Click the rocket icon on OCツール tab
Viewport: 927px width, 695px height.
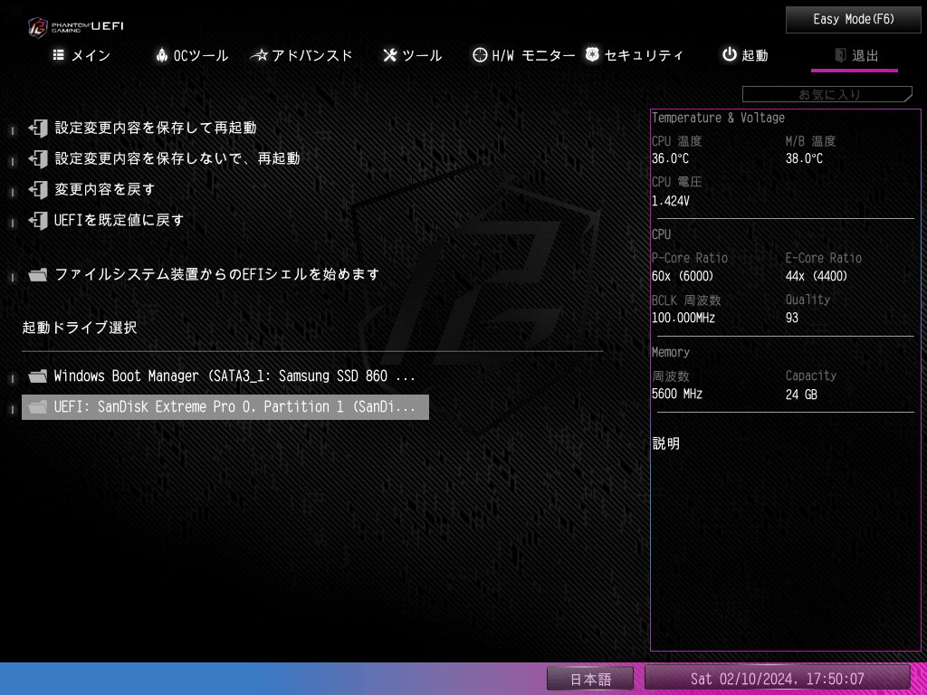pyautogui.click(x=161, y=55)
